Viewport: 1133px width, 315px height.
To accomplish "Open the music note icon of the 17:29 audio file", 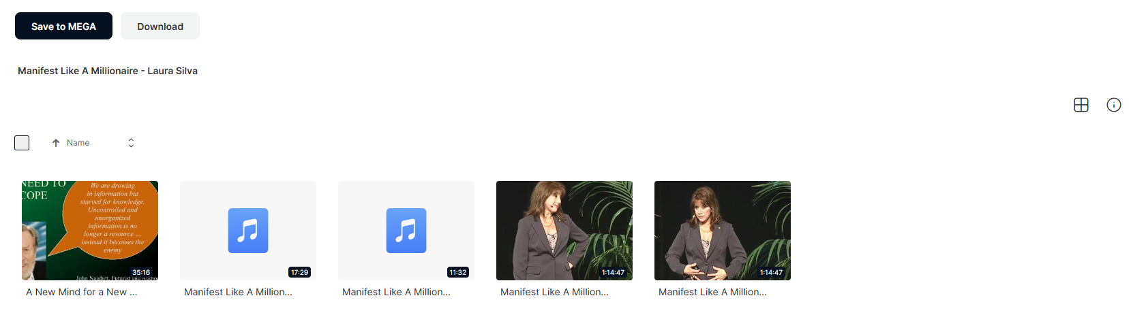I will [248, 231].
